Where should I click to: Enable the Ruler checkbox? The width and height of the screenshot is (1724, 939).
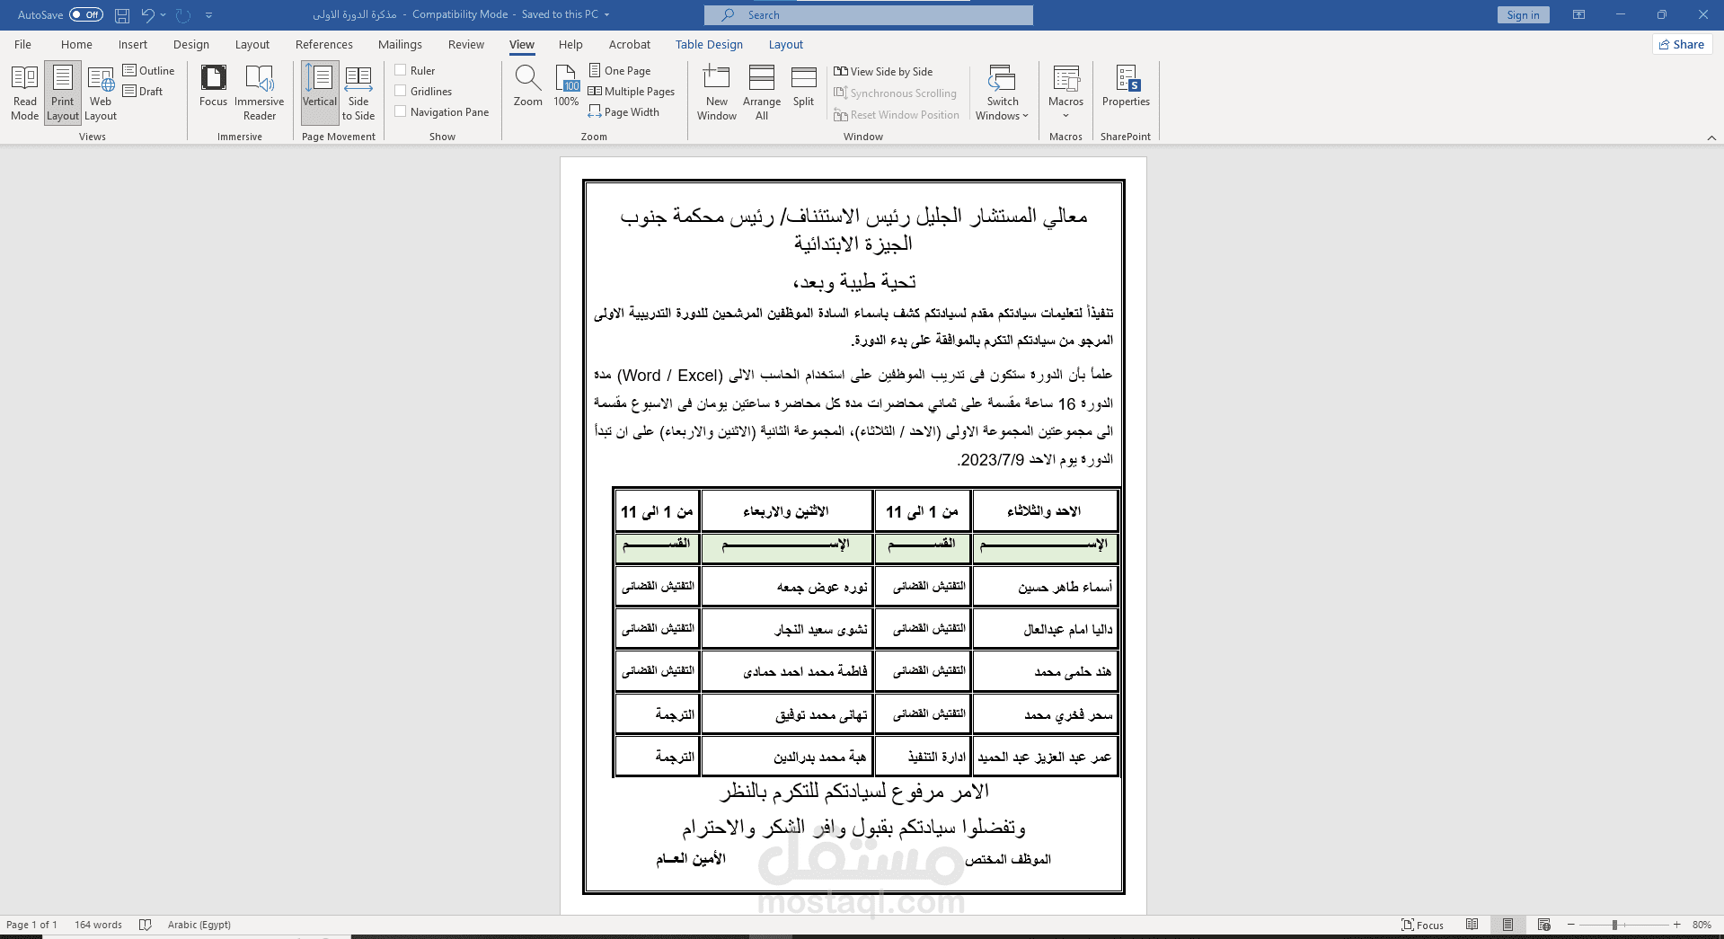[x=401, y=70]
